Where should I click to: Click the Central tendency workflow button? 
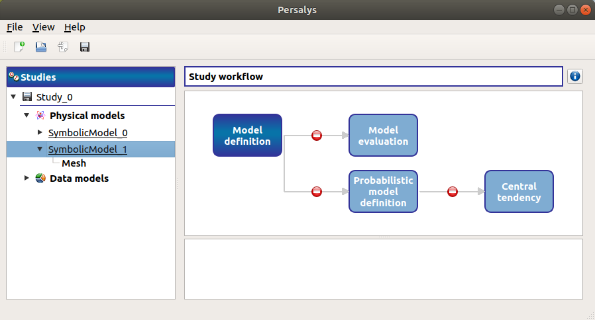point(519,192)
